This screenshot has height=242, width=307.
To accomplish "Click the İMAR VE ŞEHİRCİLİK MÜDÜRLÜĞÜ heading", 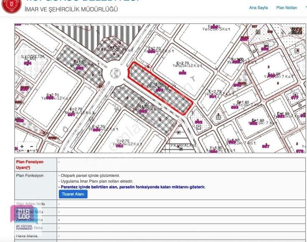I will (x=71, y=9).
